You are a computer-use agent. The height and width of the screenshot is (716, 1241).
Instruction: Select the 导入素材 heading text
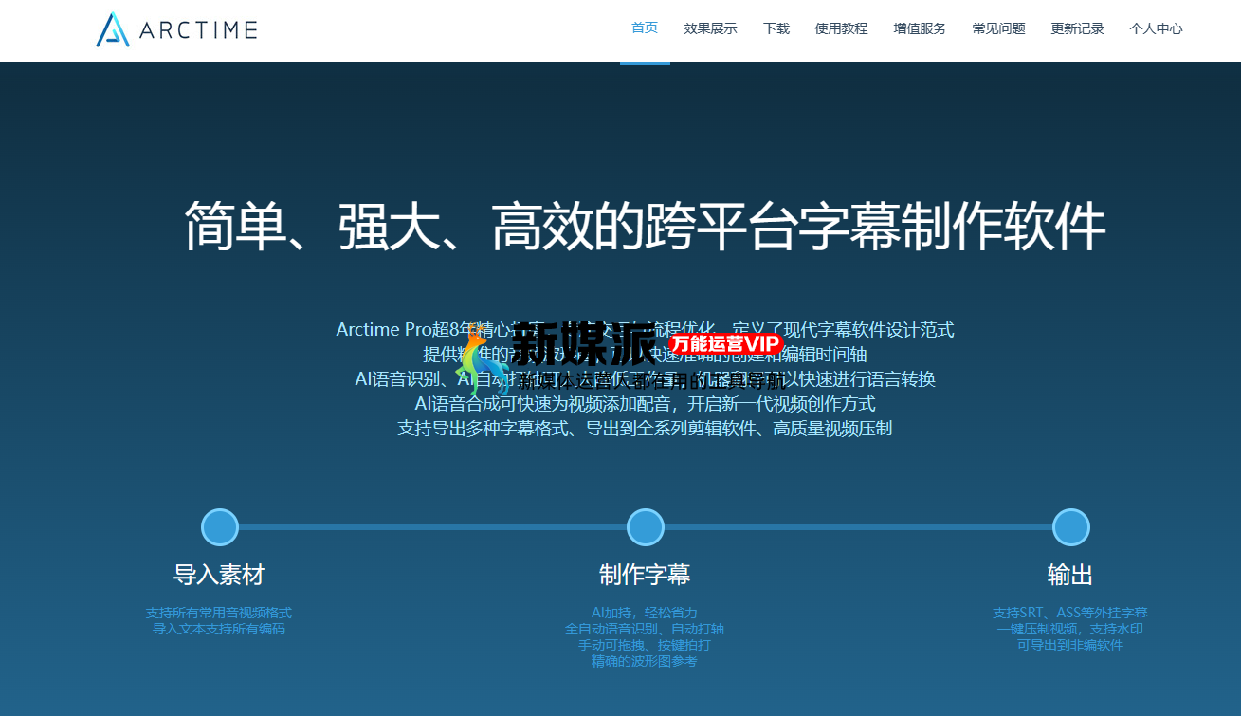pos(219,575)
